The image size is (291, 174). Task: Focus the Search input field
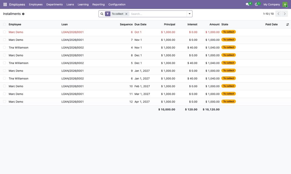click(158, 14)
